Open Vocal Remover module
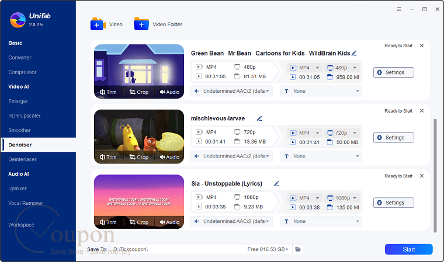Screen dimensions: 444x262 pyautogui.click(x=26, y=203)
